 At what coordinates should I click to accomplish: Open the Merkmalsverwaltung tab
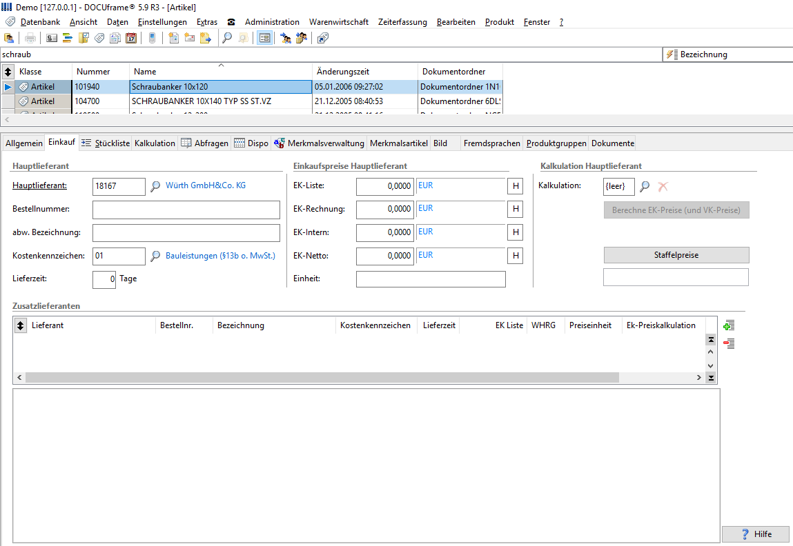tap(319, 143)
